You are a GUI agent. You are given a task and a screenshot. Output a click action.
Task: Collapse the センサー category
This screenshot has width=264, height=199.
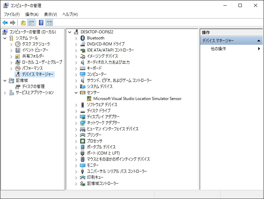tap(76, 93)
